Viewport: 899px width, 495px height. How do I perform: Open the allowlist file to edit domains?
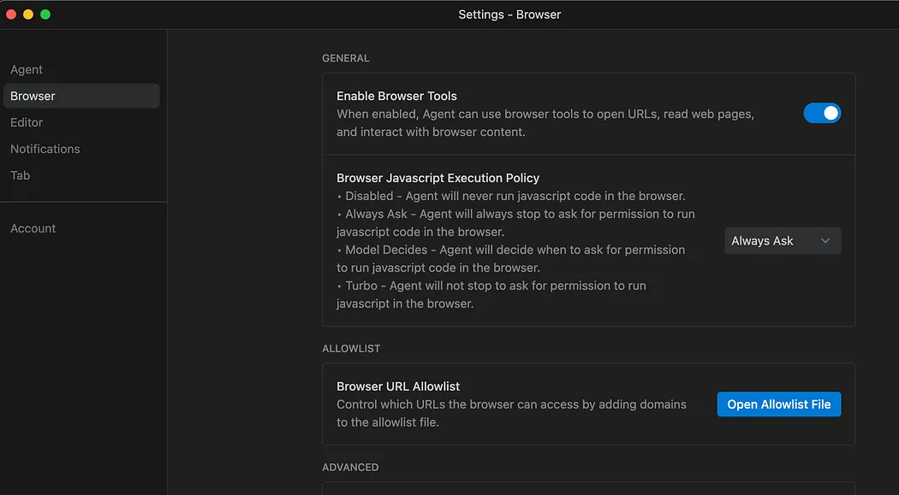pos(778,404)
